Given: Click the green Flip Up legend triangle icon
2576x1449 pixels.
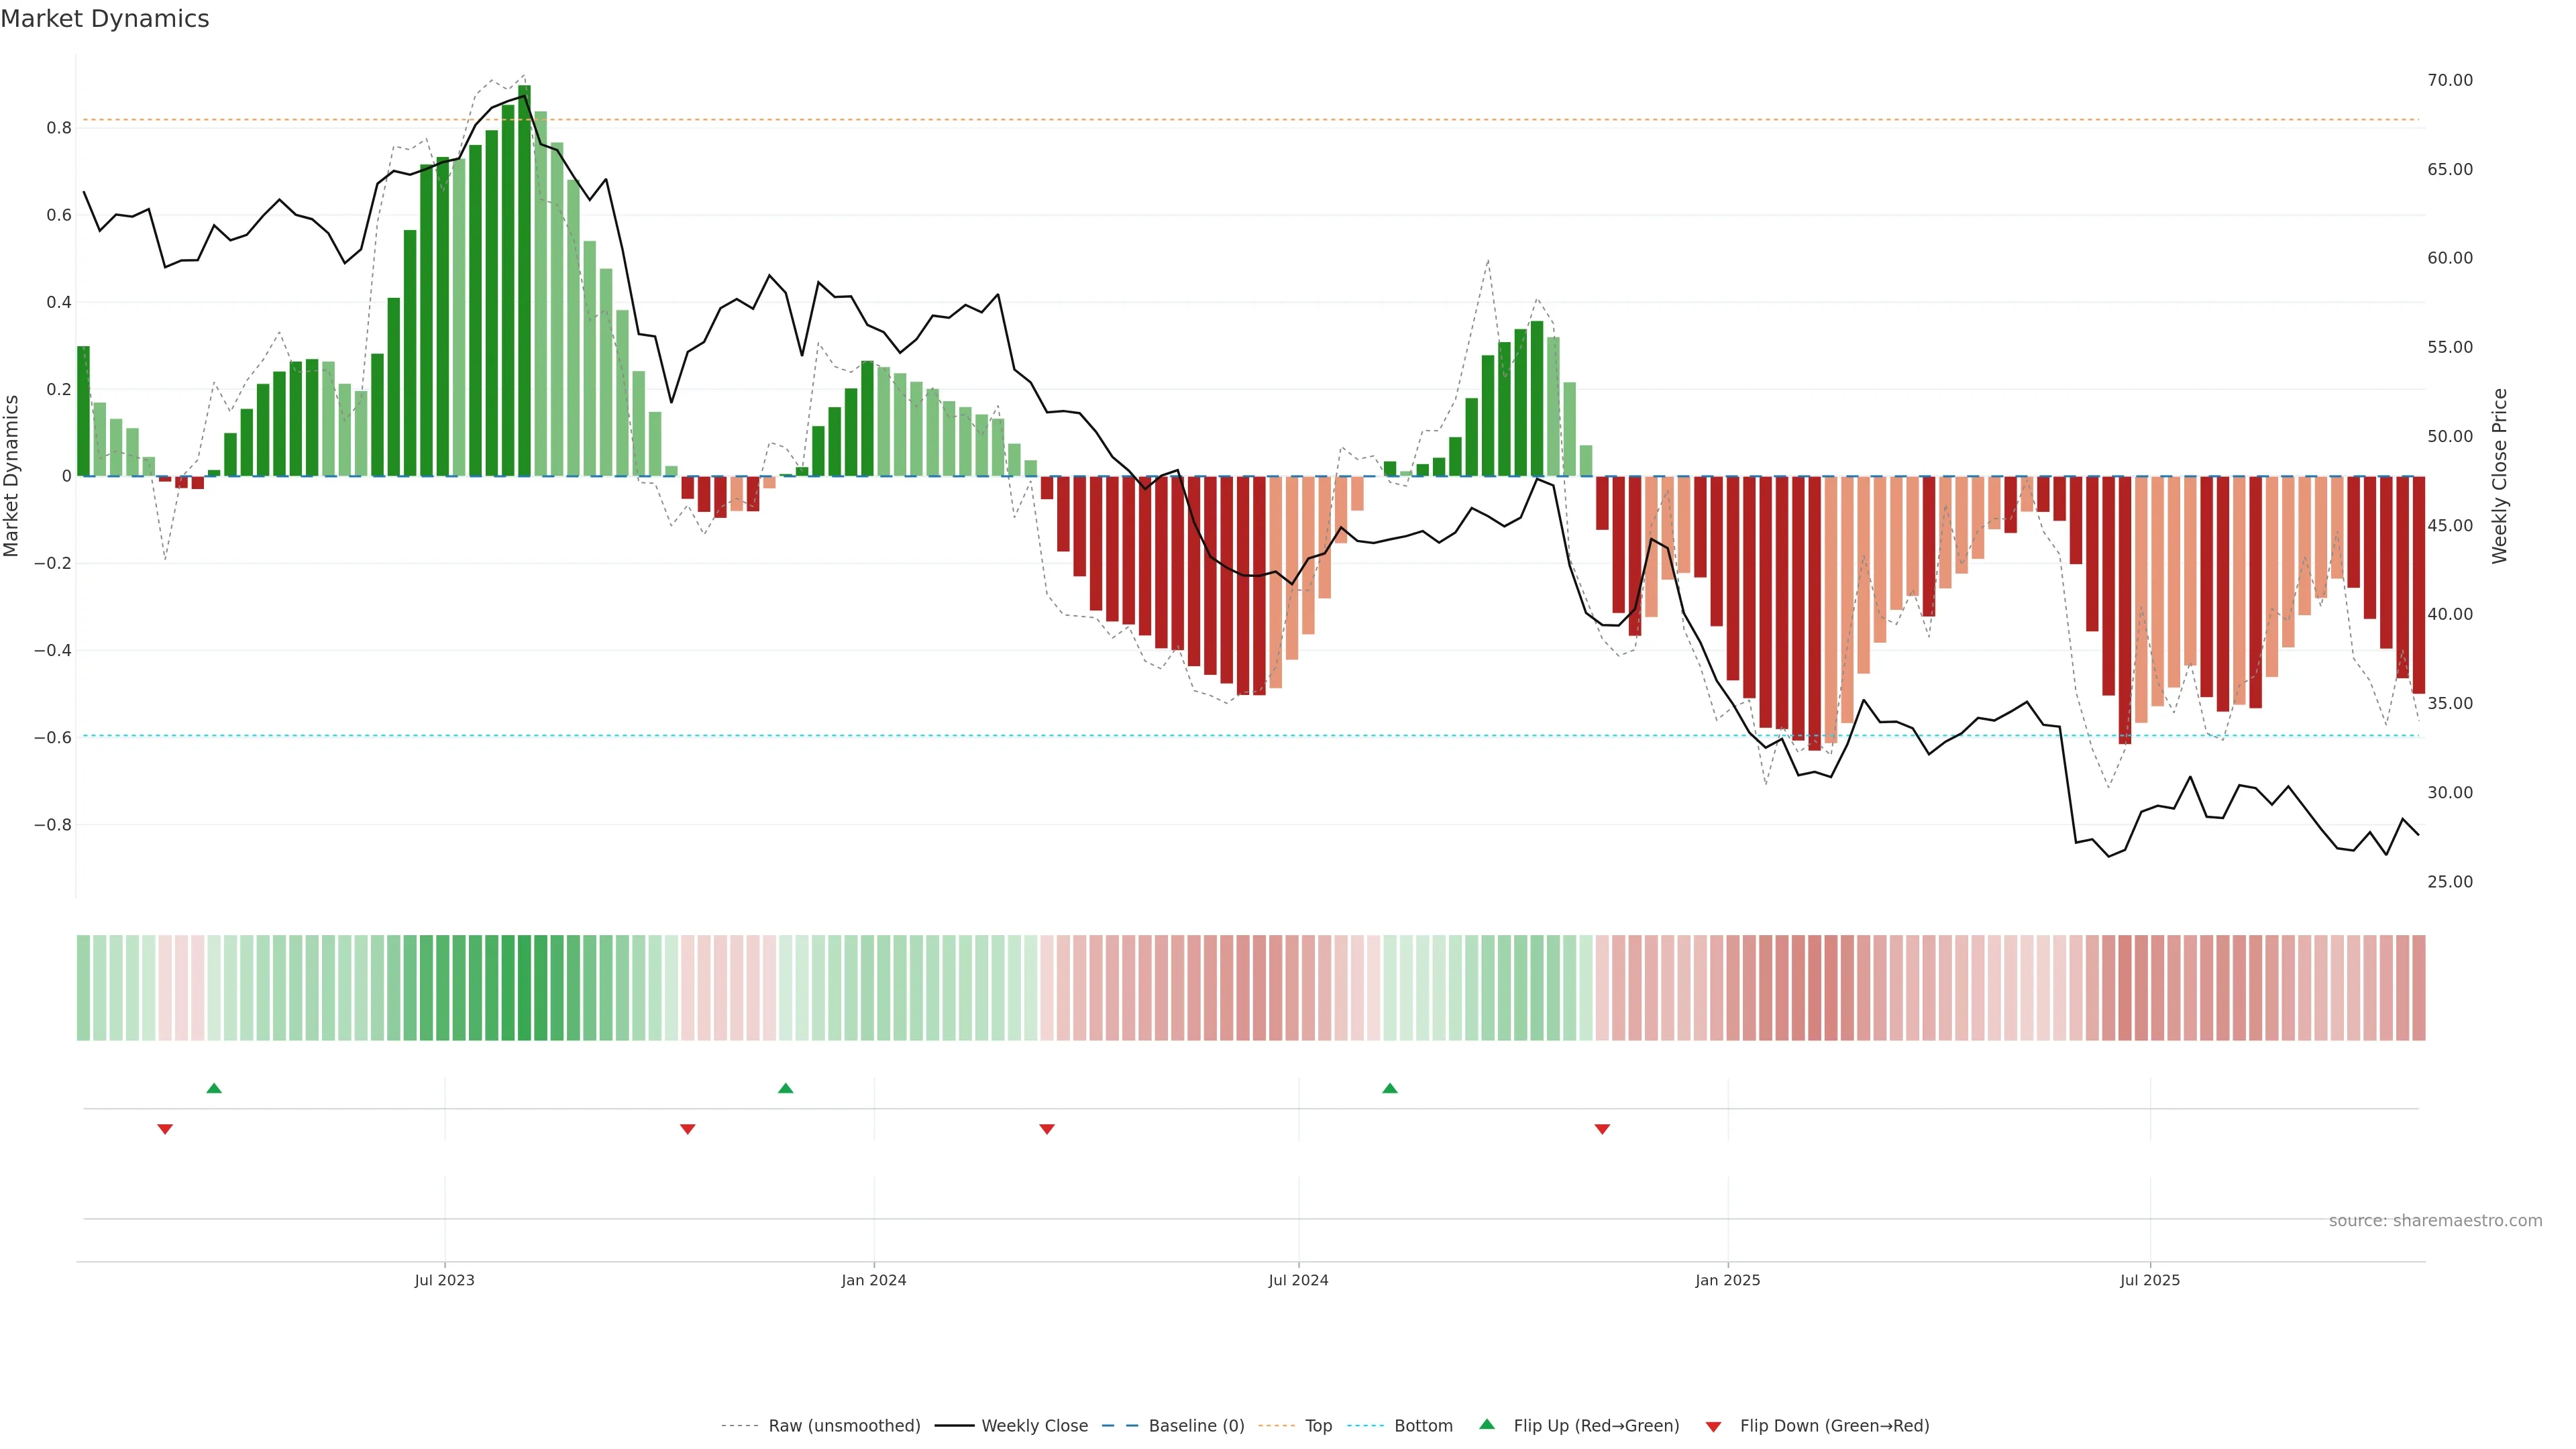Looking at the screenshot, I should pos(1487,1424).
